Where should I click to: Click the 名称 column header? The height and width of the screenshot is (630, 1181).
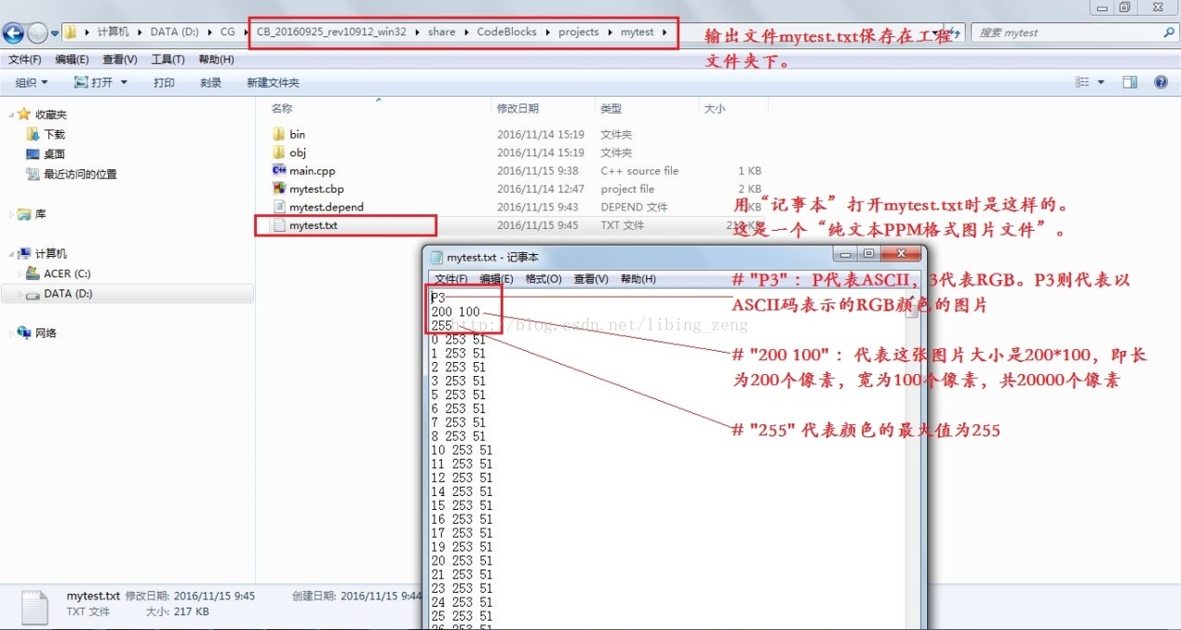coord(282,109)
